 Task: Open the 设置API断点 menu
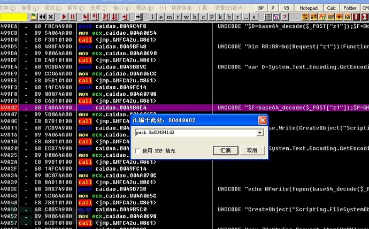click(230, 8)
